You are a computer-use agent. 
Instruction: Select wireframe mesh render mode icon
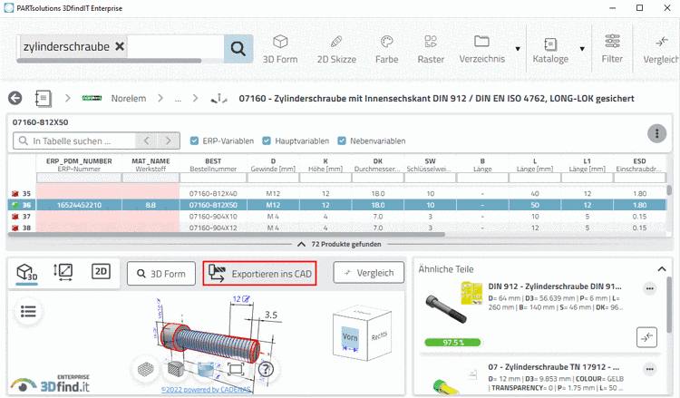pyautogui.click(x=146, y=369)
